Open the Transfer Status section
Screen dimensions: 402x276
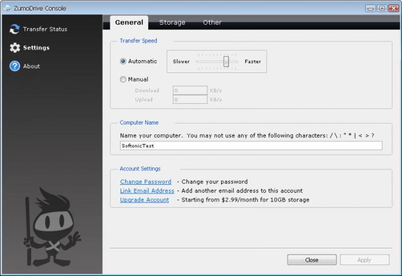45,29
